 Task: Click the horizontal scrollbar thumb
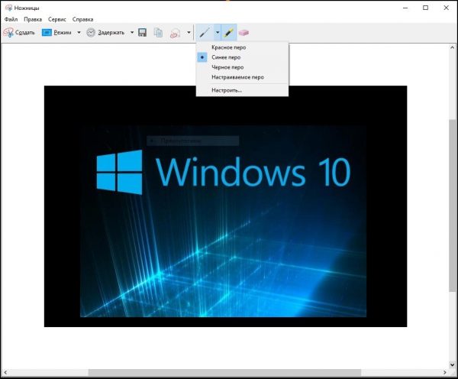[x=224, y=373]
